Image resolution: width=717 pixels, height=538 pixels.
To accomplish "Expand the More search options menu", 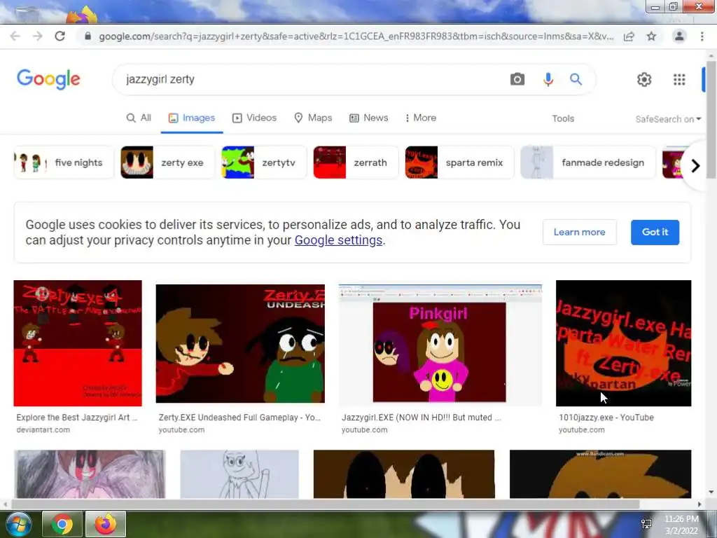I will (x=421, y=118).
